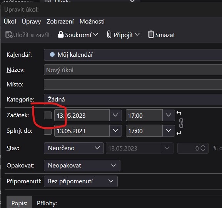The height and width of the screenshot is (208, 222).
Task: Click the trash can icon
Action: (x=151, y=34)
